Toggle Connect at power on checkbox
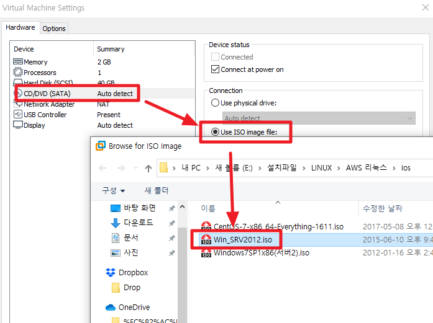The height and width of the screenshot is (323, 433). coord(215,69)
